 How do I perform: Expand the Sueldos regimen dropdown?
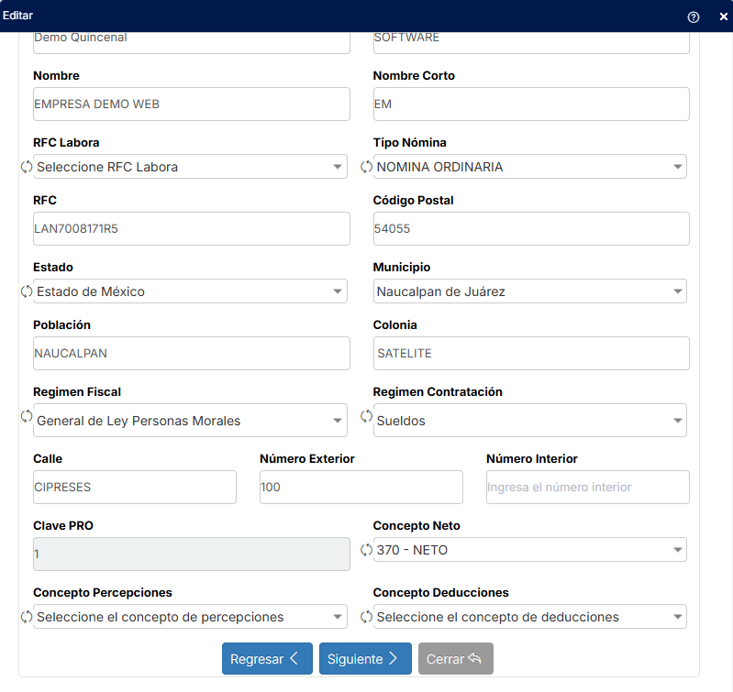click(x=530, y=421)
